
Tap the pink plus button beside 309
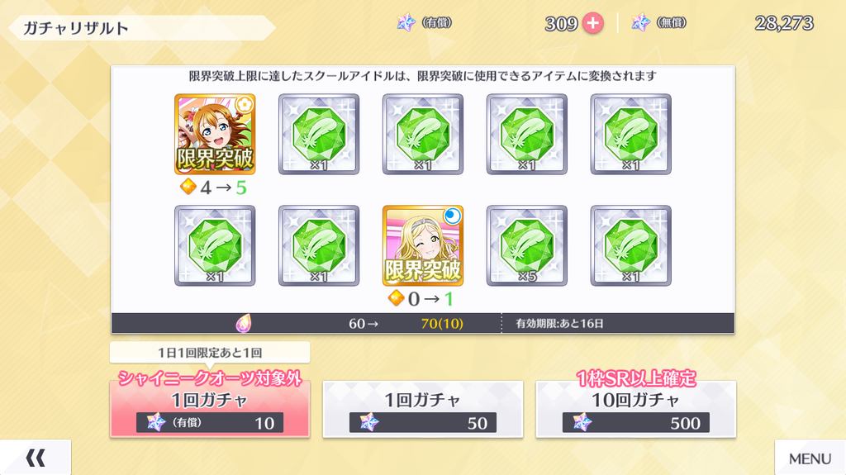coord(592,23)
